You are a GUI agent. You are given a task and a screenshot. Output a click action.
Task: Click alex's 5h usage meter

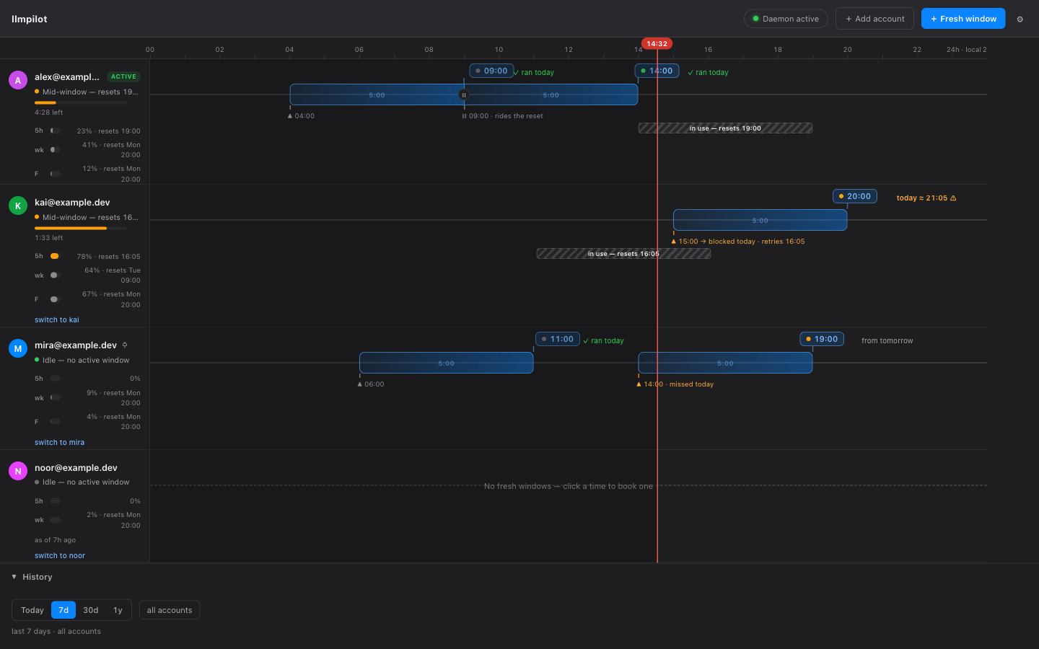click(55, 131)
